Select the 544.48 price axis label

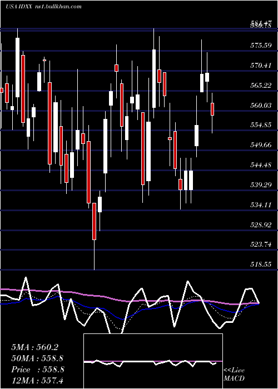261,164
